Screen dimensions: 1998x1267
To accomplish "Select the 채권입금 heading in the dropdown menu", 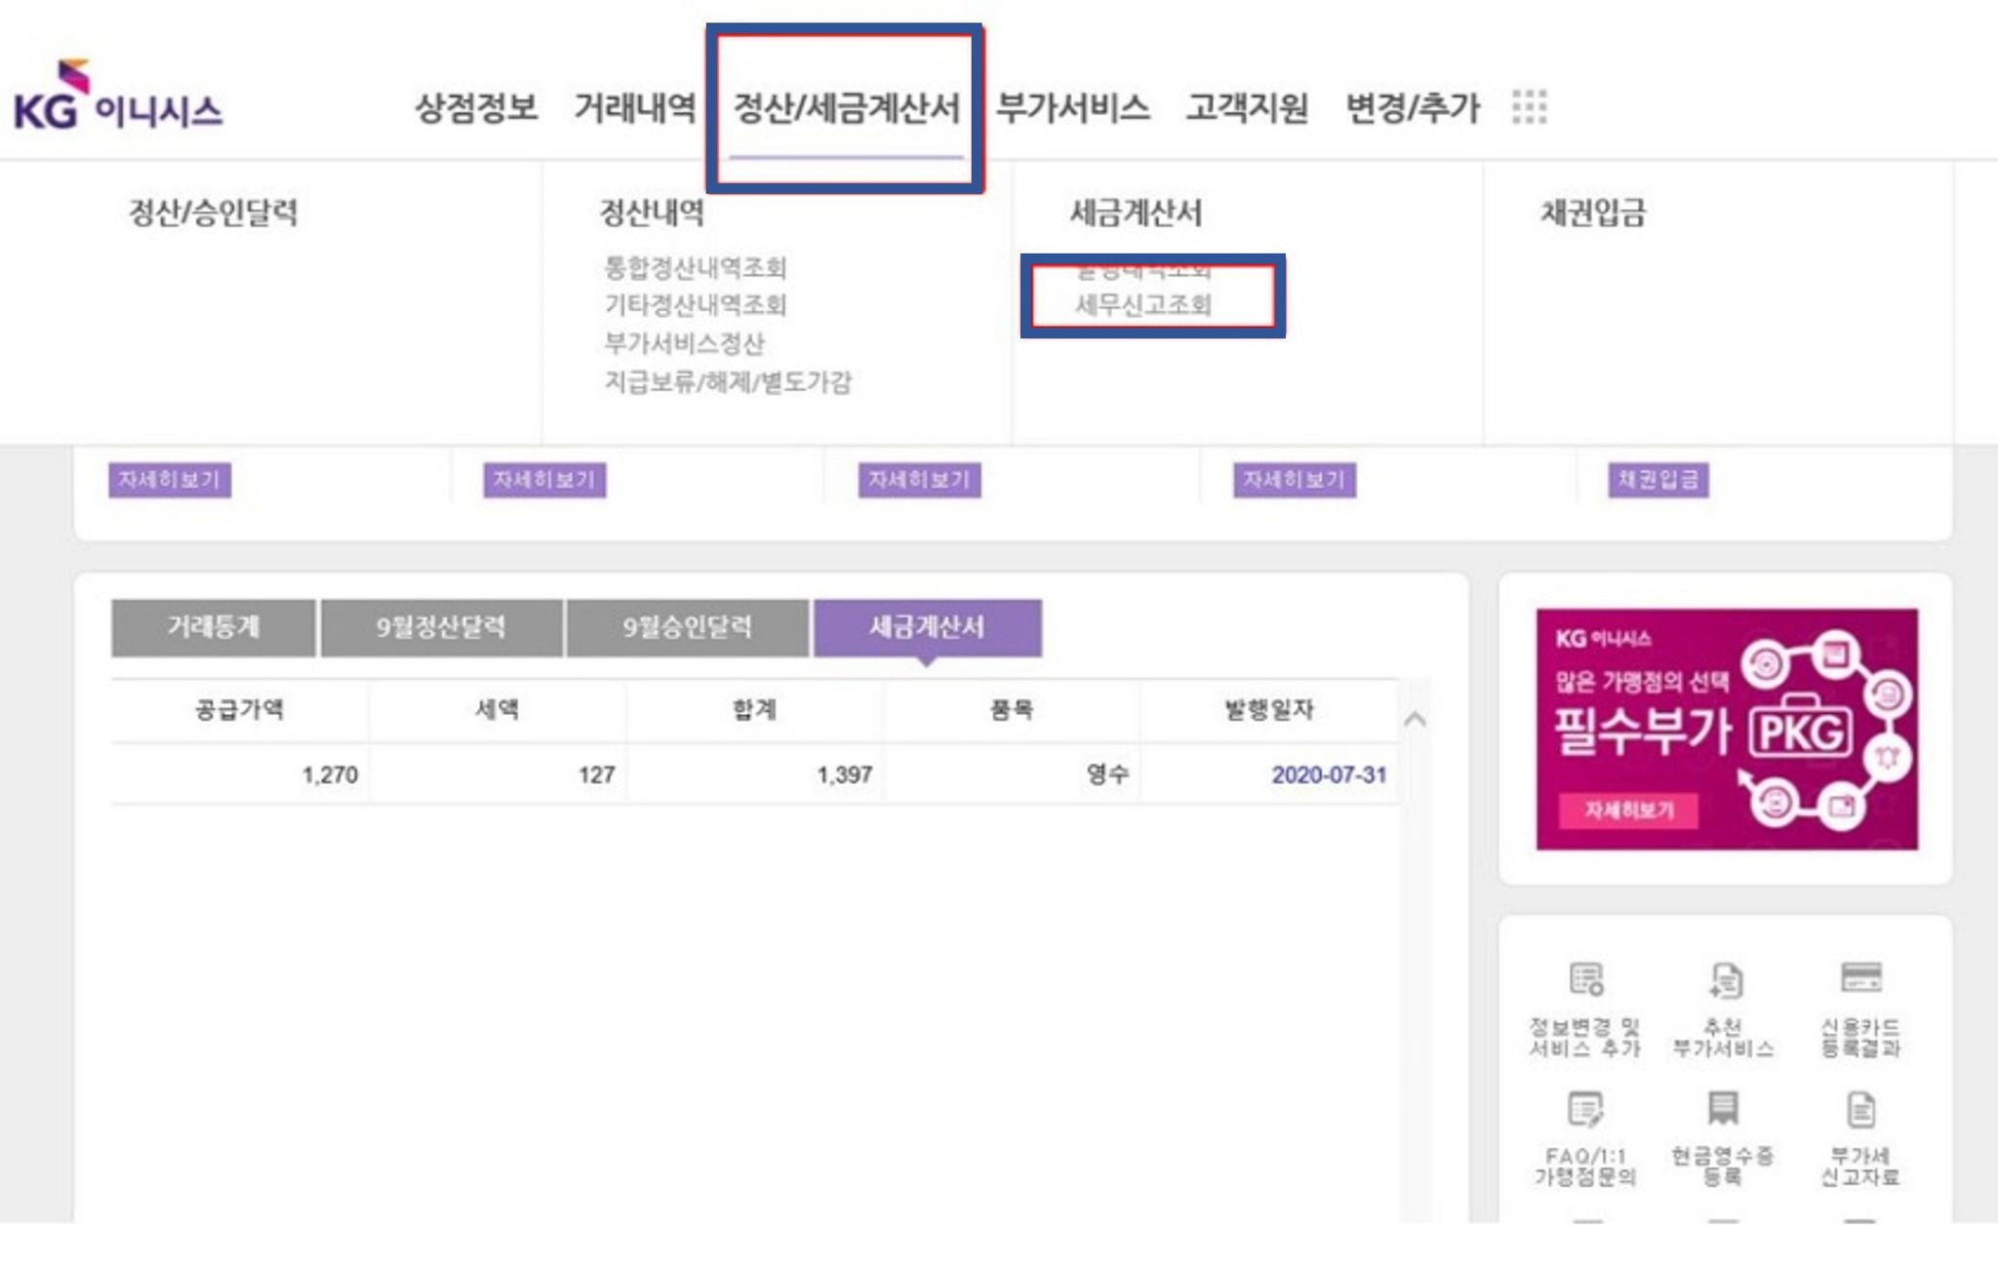I will click(1593, 213).
